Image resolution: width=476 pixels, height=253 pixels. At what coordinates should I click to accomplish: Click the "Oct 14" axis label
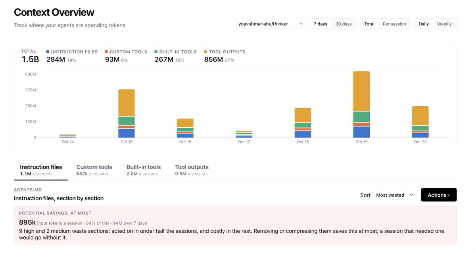coord(68,142)
